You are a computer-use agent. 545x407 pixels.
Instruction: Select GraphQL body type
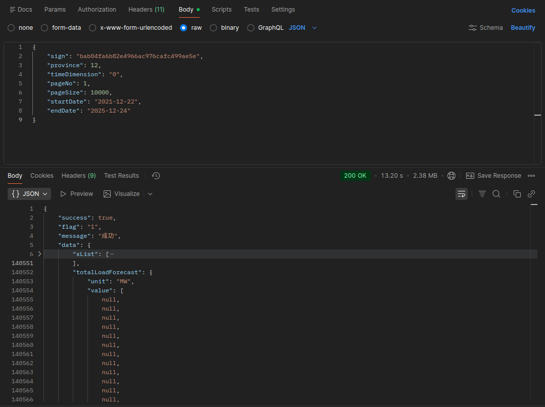point(251,28)
